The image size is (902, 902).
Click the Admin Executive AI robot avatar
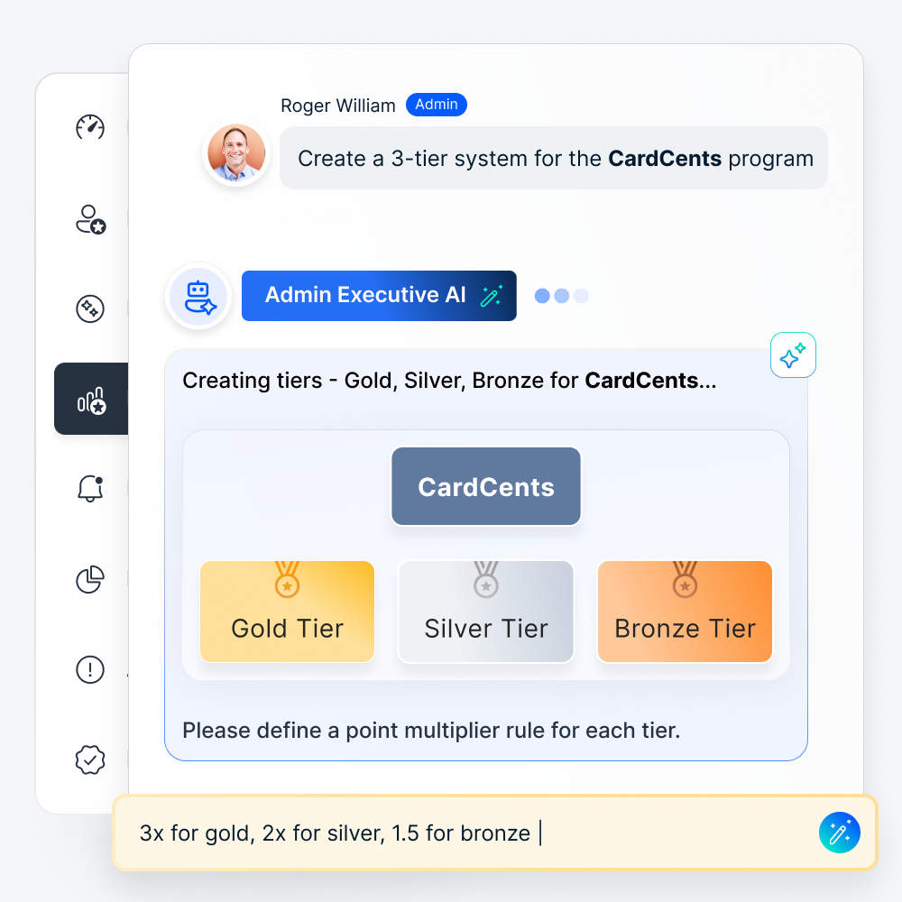tap(199, 296)
